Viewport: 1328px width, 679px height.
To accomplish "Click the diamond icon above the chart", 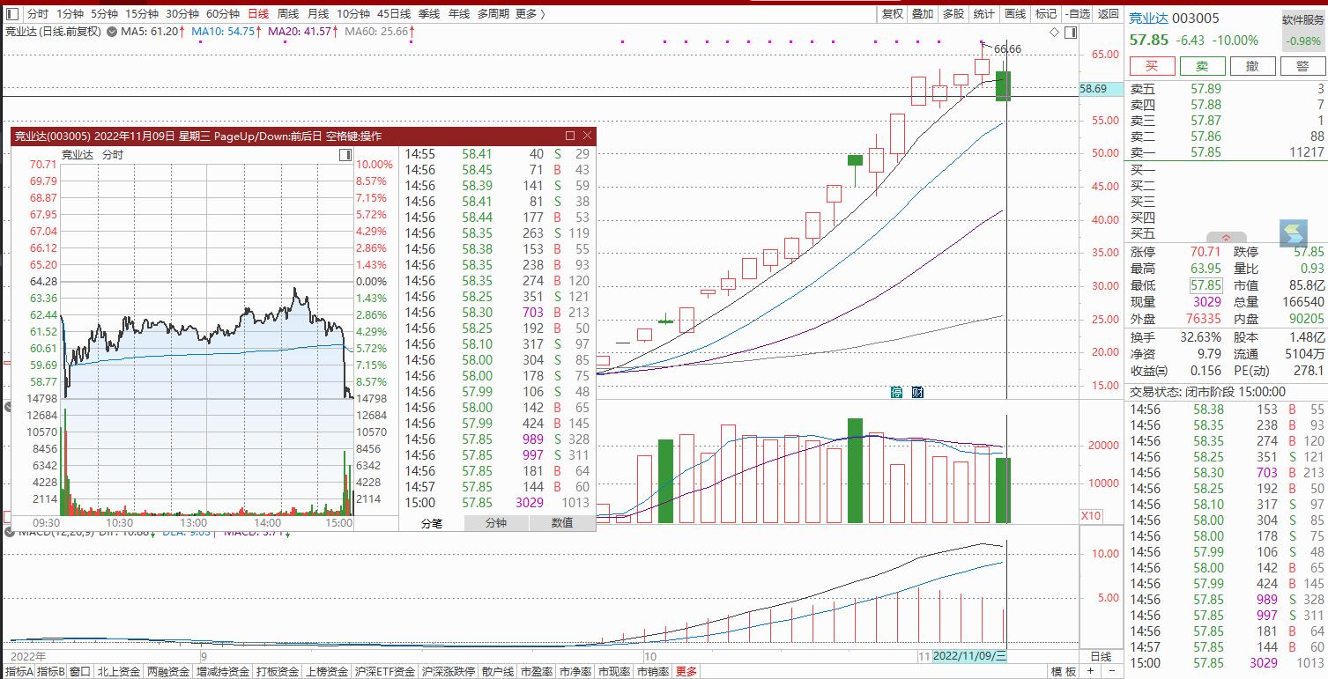I will [x=1055, y=33].
